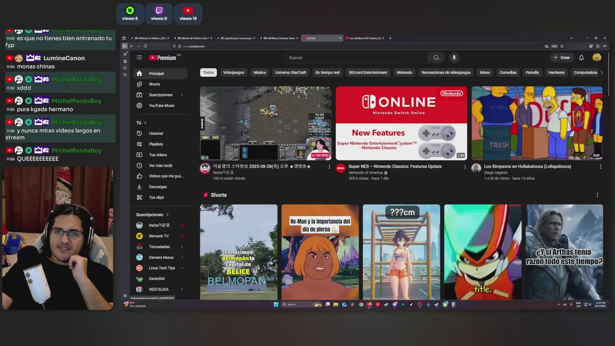Select the Nintendo filter chip
The height and width of the screenshot is (346, 615).
pyautogui.click(x=404, y=73)
